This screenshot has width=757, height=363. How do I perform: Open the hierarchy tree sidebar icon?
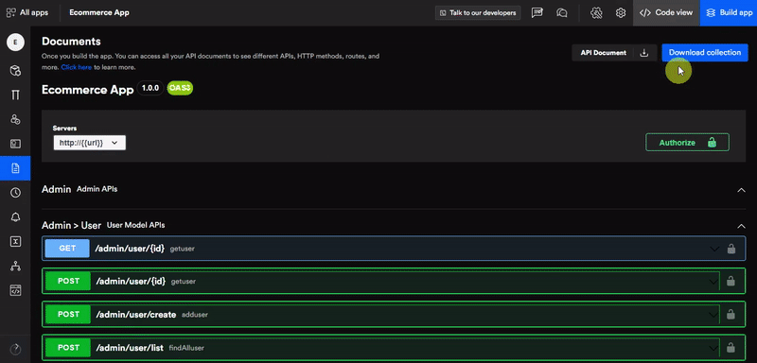[x=15, y=266]
